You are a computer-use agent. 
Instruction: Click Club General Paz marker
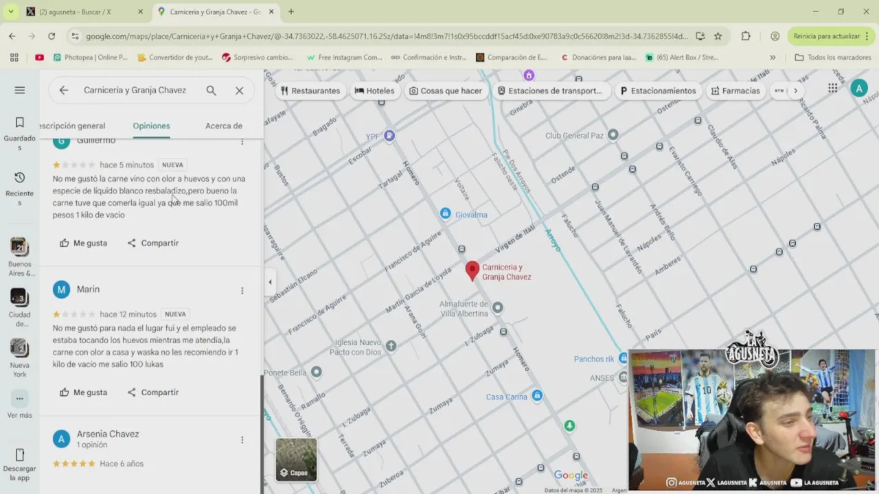[x=613, y=135]
